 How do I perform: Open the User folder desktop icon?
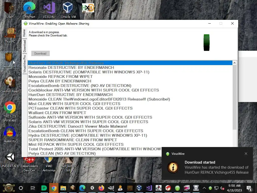tap(10, 10)
